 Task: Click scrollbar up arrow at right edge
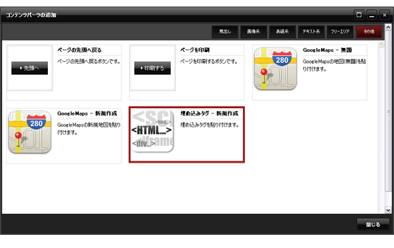(x=388, y=27)
